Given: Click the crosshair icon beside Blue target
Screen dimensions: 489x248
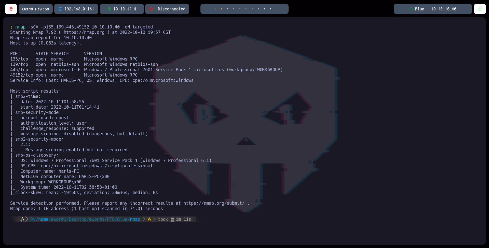Looking at the screenshot, I should (411, 9).
